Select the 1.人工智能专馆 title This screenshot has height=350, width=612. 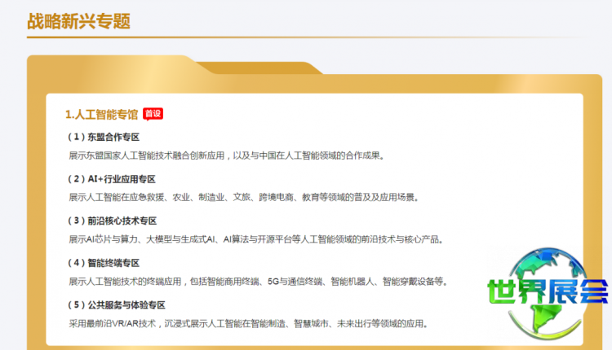point(102,114)
